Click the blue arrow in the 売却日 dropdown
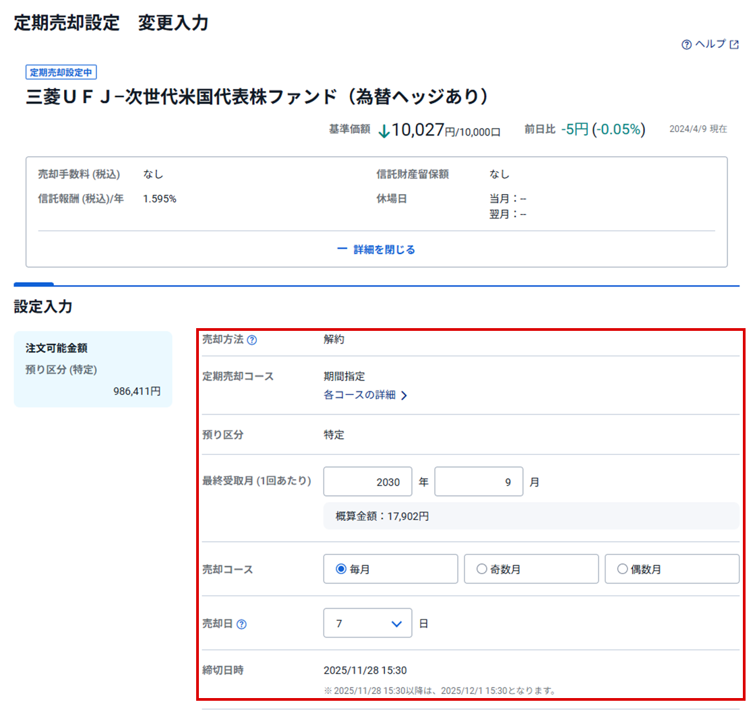755x723 pixels. (396, 624)
